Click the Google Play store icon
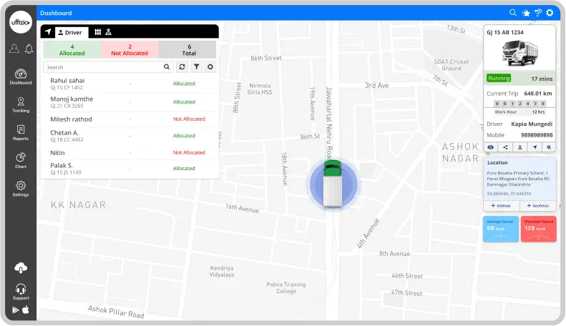Image resolution: width=566 pixels, height=326 pixels. tap(16, 310)
